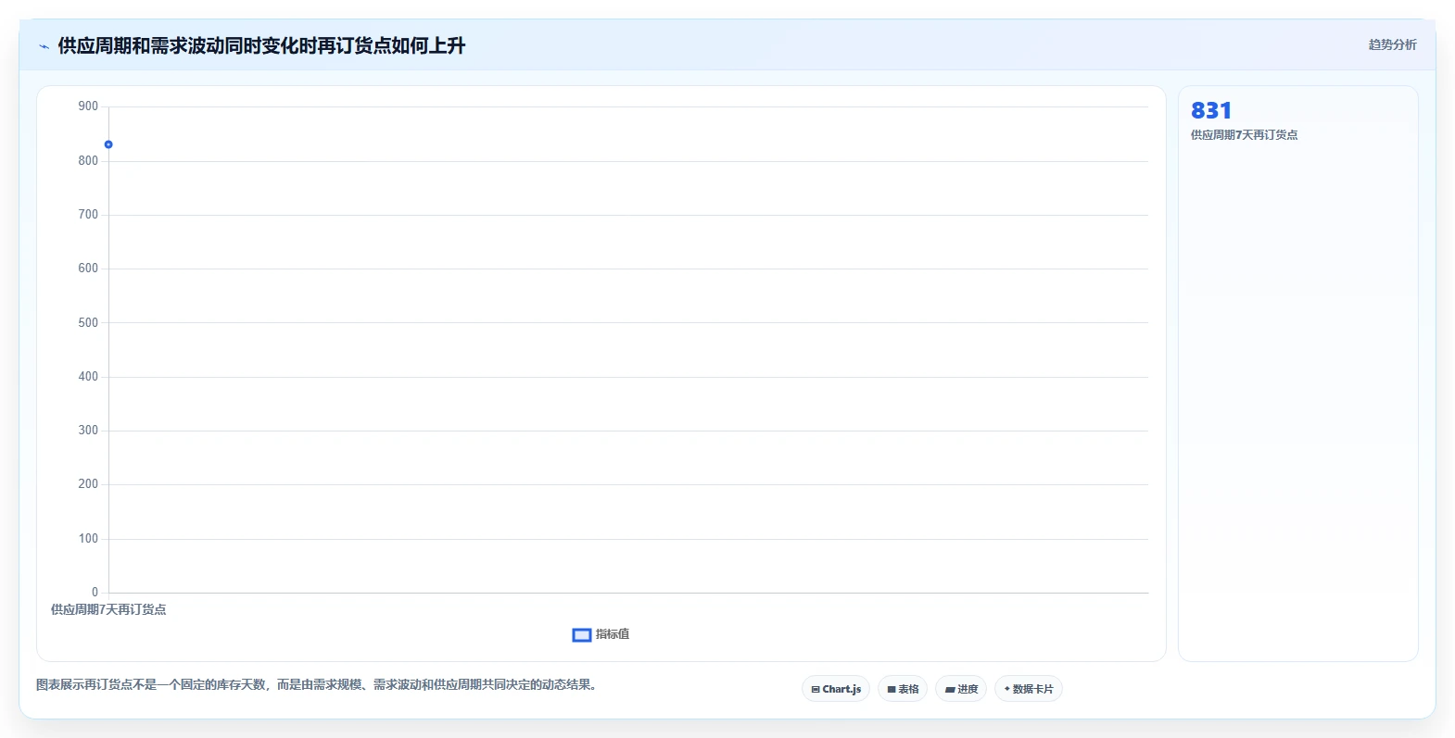Screen dimensions: 1455x738
Task: Click the footer description starting with 图表展示再订货点
Action: [x=319, y=685]
